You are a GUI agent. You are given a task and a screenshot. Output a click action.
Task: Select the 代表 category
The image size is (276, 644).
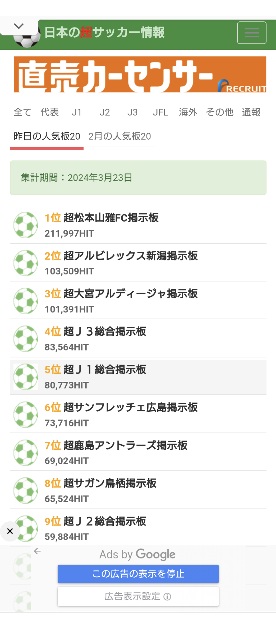click(x=50, y=112)
